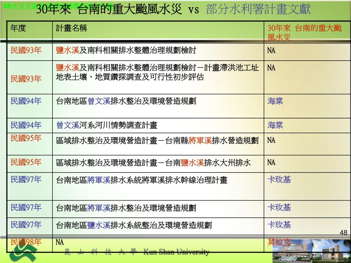Click '卡玫基' in the 將軍溪排水整治 row
Viewport: 351px width, 263px height.
pos(279,208)
